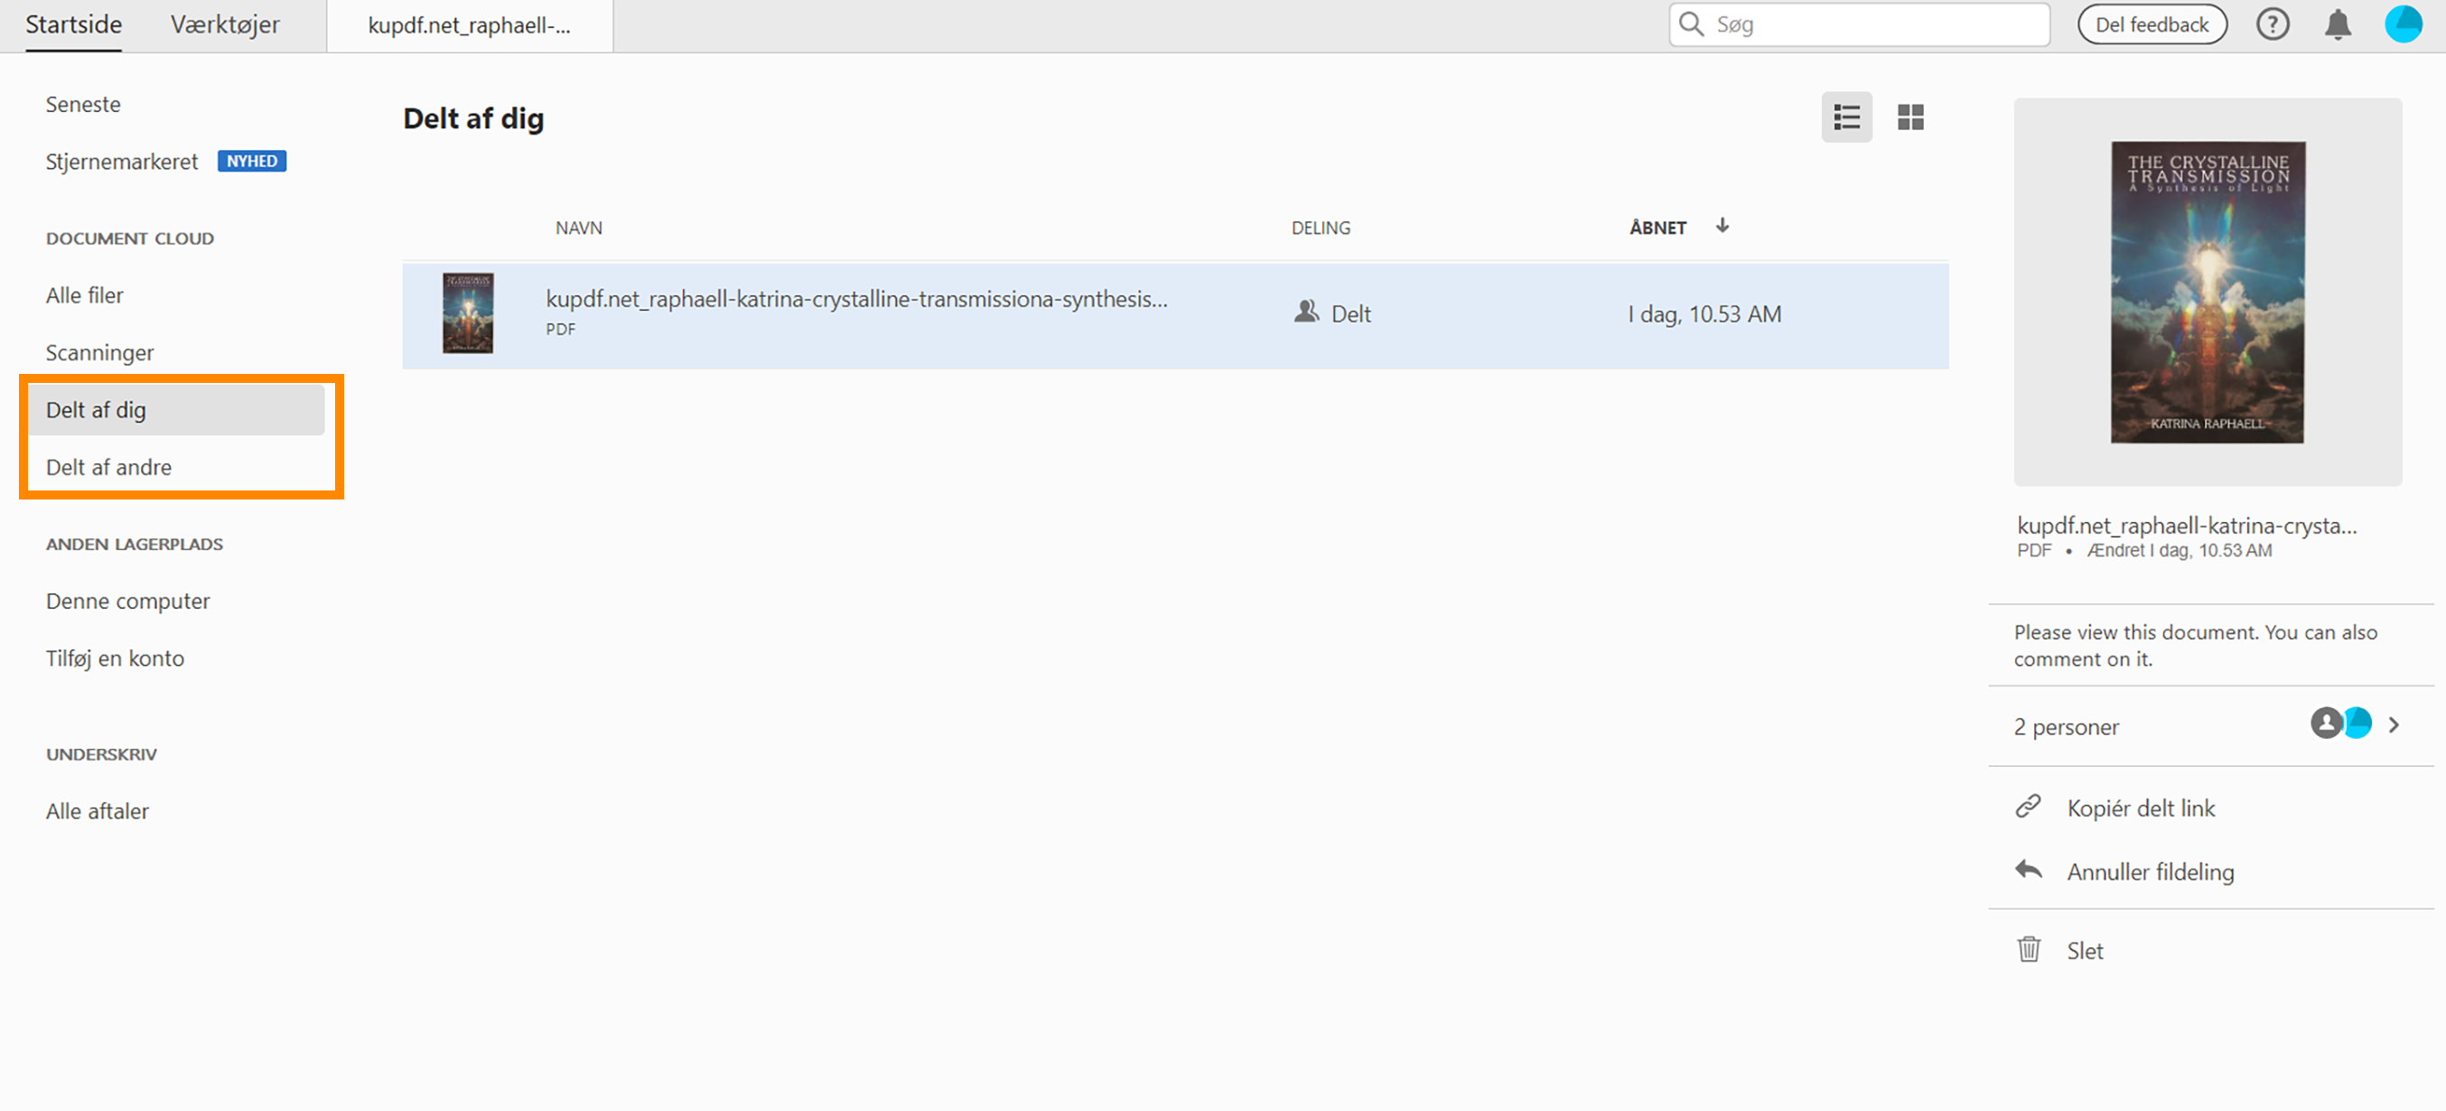
Task: Open notifications bell icon
Action: [2337, 24]
